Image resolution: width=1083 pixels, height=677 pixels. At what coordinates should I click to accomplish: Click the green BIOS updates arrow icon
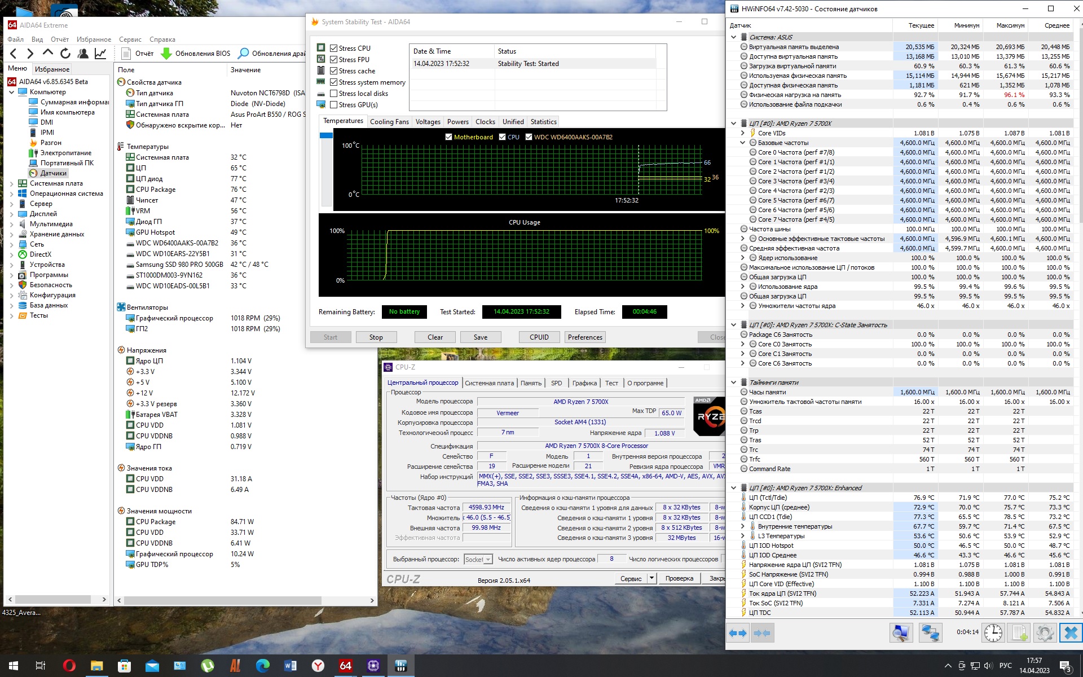point(166,54)
